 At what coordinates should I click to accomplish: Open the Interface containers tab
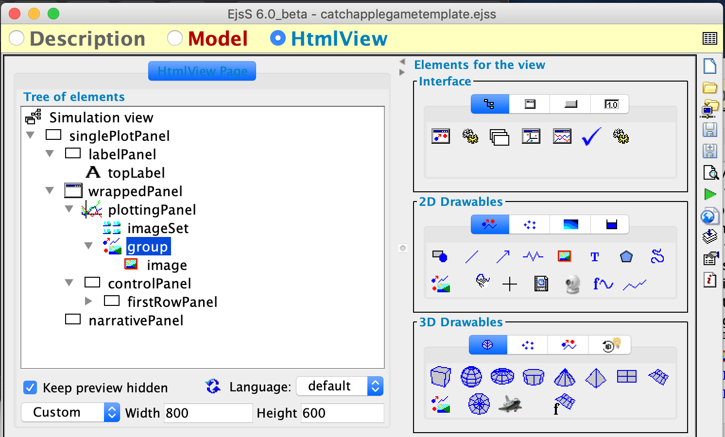click(x=490, y=104)
